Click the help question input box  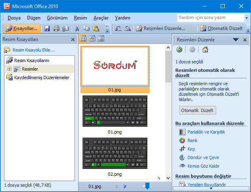pyautogui.click(x=211, y=18)
